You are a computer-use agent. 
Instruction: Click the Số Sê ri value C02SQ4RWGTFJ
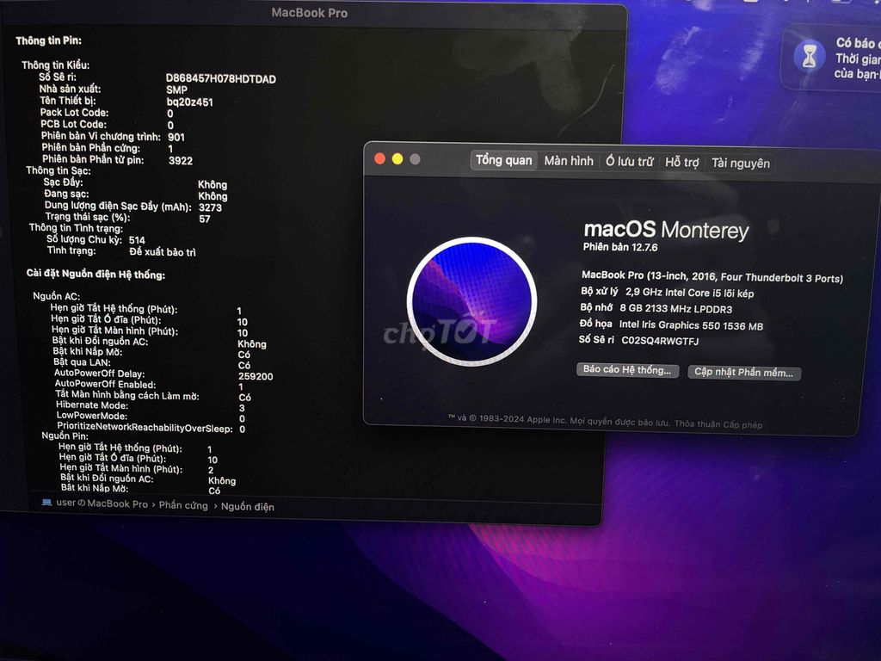click(660, 341)
